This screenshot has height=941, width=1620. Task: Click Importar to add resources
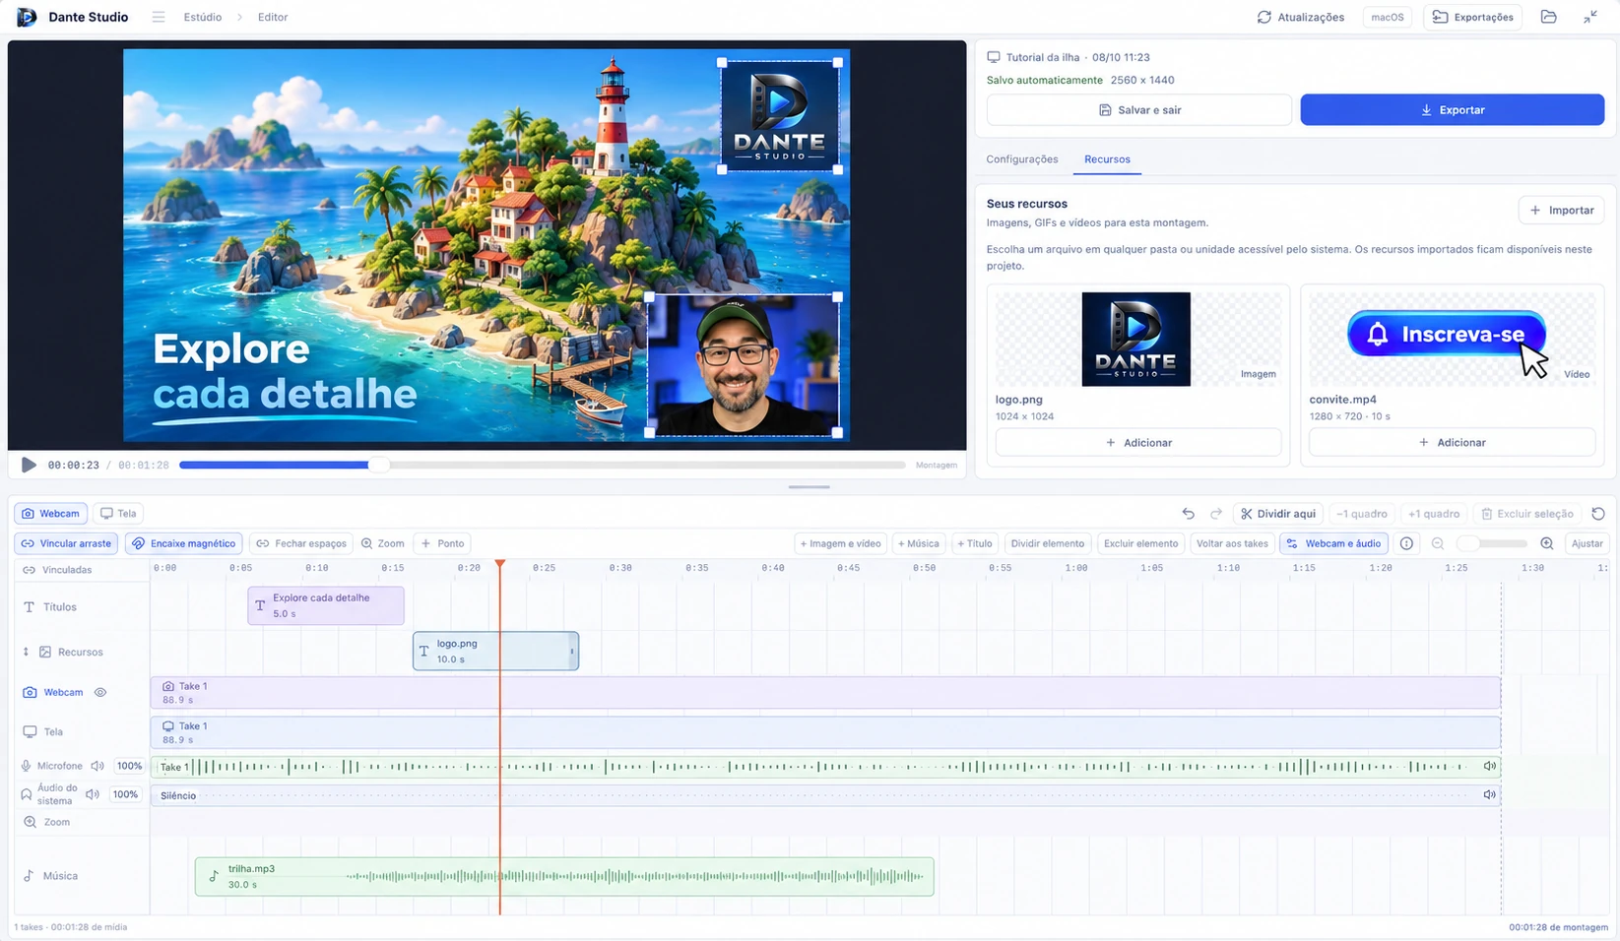tap(1561, 211)
